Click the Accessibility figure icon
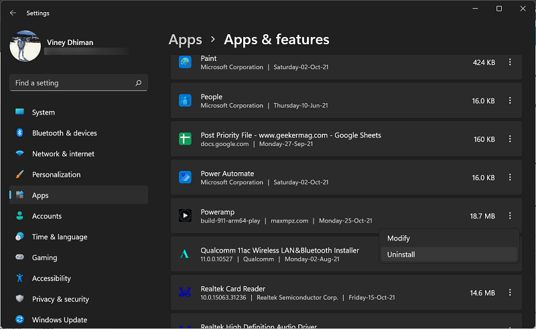The image size is (536, 329). [20, 278]
